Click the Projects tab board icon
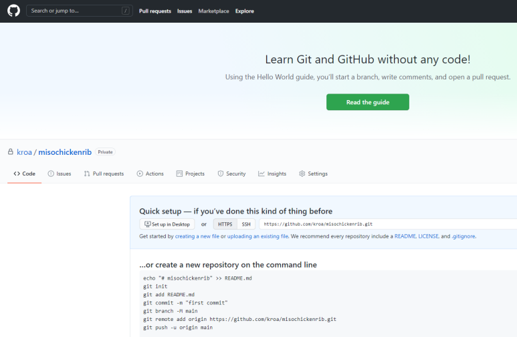The image size is (517, 337). click(x=179, y=174)
